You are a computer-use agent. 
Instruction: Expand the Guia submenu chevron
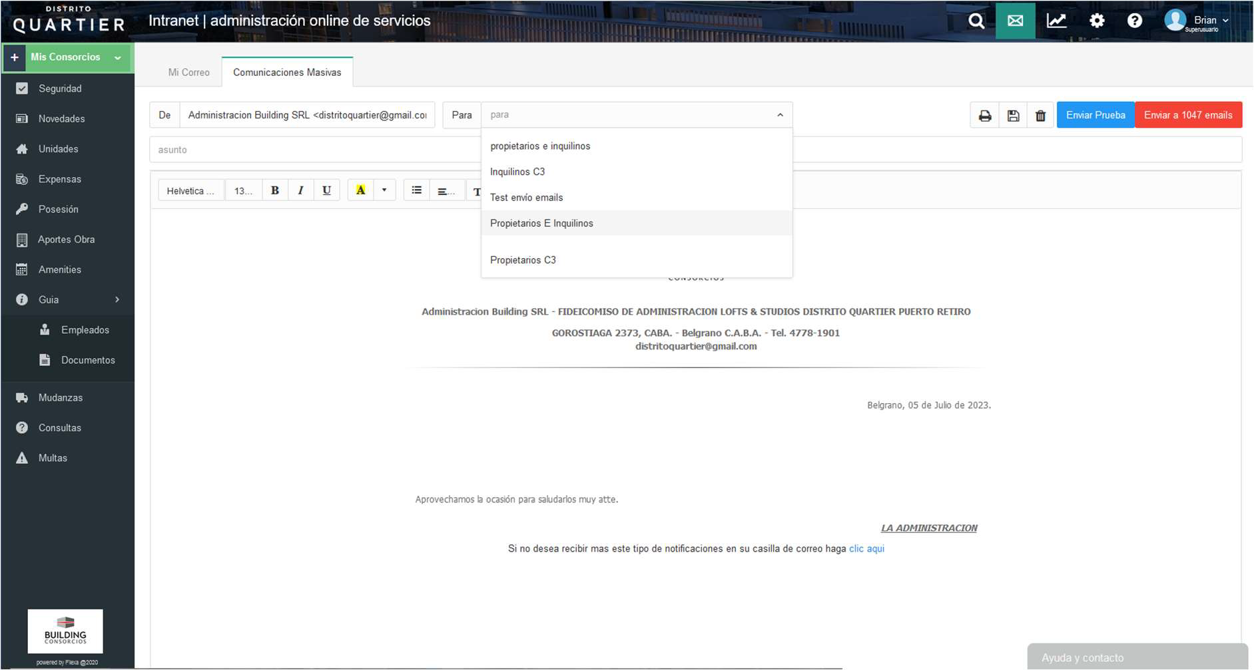(x=117, y=300)
